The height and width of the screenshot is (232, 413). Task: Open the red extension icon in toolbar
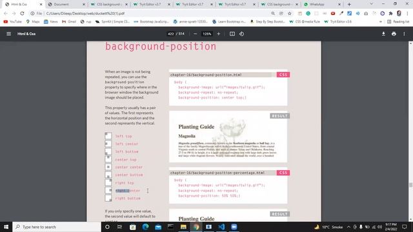[333, 14]
